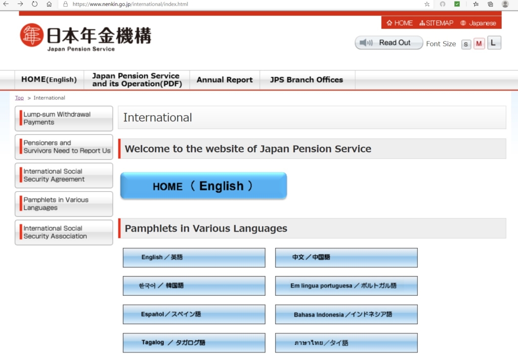View site security info via the lock icon

(x=65, y=4)
